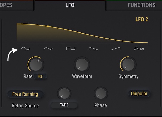Click the Fade knob
Image resolution: width=162 pixels, height=117 pixels.
pyautogui.click(x=64, y=94)
